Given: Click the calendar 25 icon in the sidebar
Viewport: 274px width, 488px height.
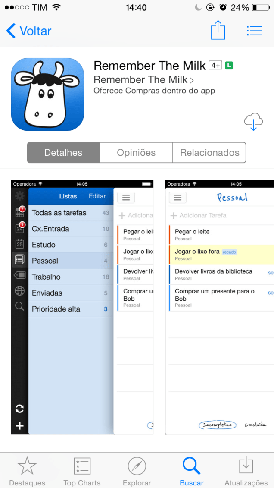Looking at the screenshot, I should 19,244.
